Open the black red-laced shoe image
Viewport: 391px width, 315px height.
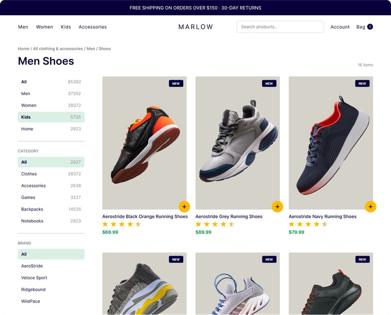[x=331, y=284]
